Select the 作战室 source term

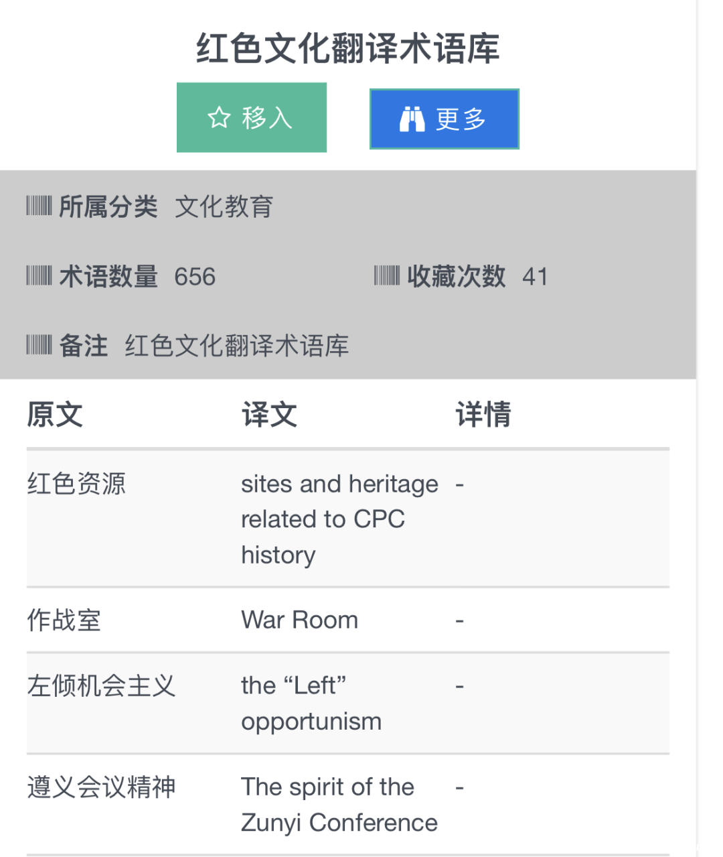64,620
